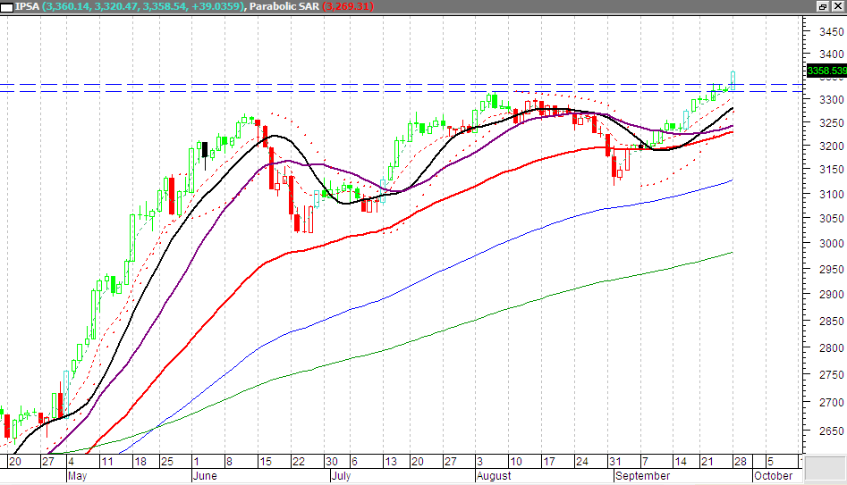Click date 28 on the time axis
The image size is (847, 485).
[740, 462]
